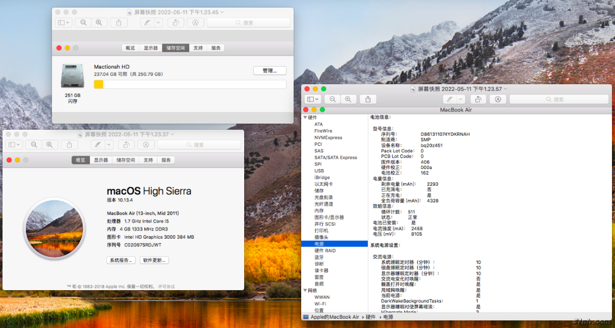The height and width of the screenshot is (328, 615).
Task: Select the highlight pen in the 1.23.57 window
Action: (450, 99)
